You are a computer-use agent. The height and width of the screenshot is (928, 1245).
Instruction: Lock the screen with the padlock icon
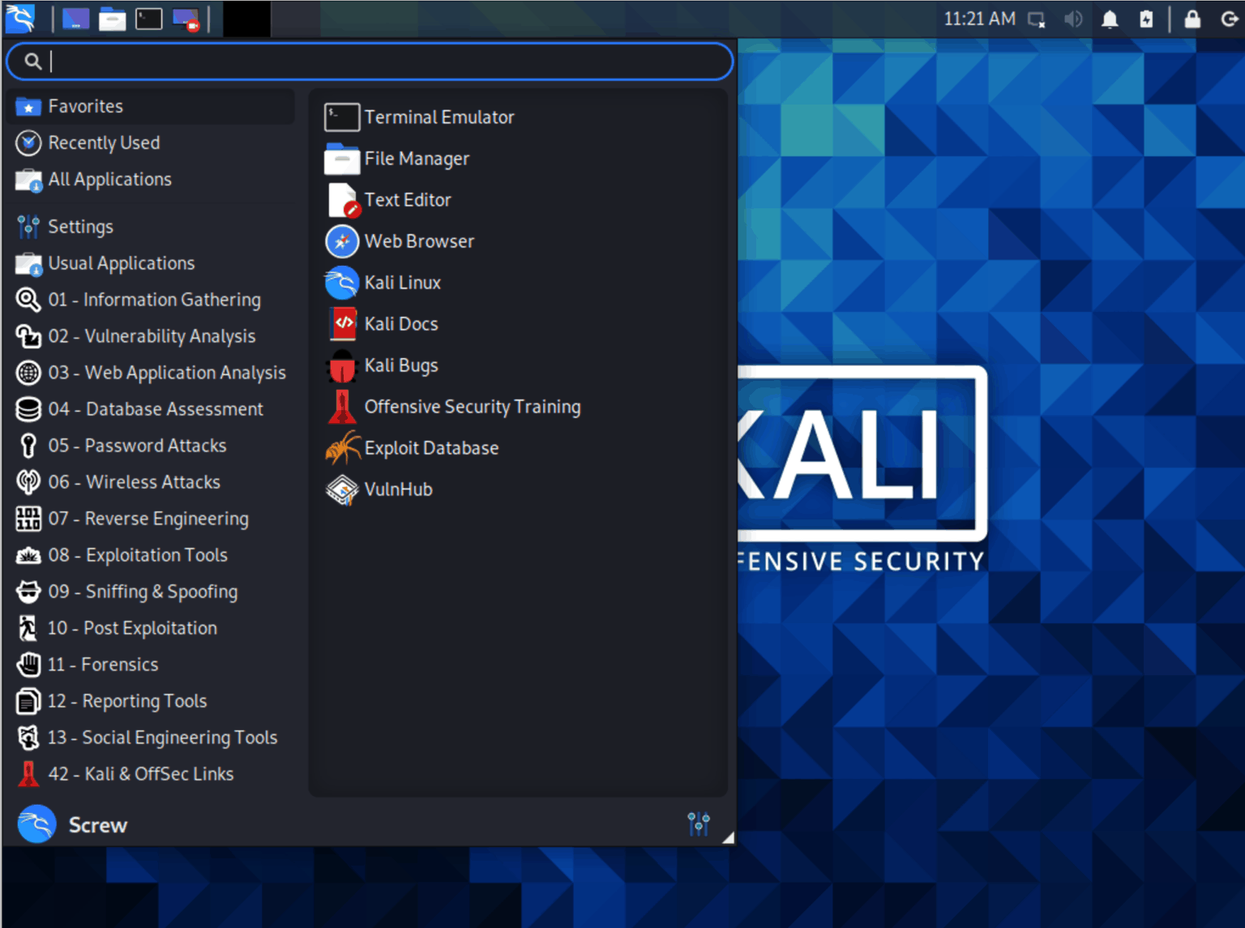[1193, 18]
